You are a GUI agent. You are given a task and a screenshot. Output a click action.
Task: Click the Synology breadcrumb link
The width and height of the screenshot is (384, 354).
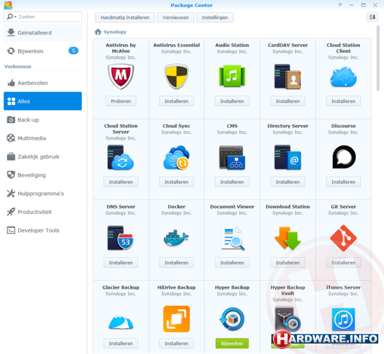115,32
